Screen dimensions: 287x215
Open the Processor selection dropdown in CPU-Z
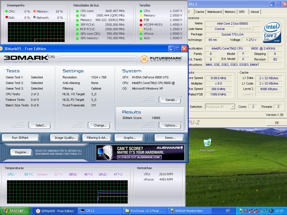coord(232,107)
